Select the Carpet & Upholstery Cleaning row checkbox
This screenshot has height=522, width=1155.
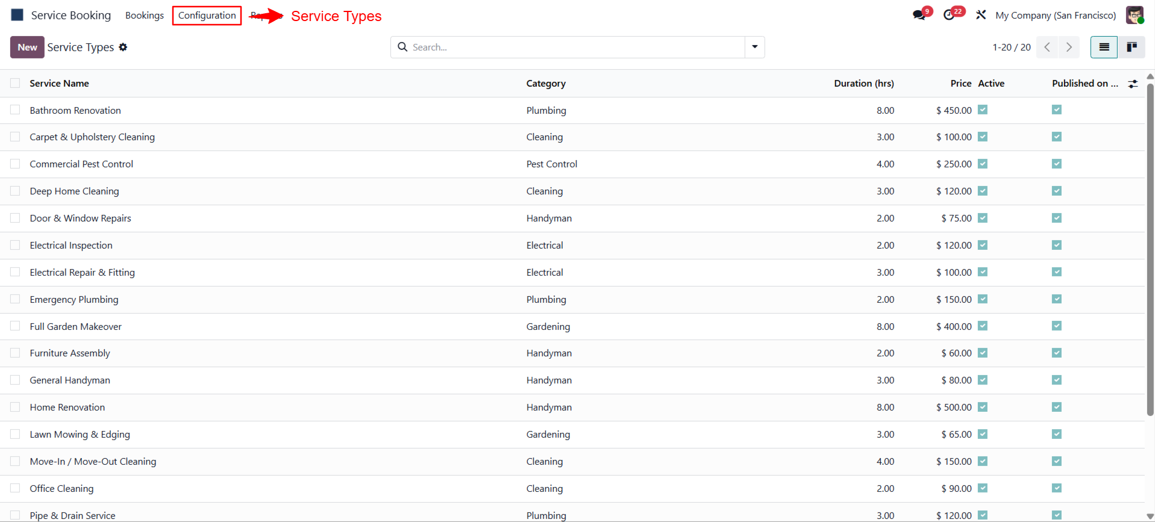pyautogui.click(x=15, y=137)
